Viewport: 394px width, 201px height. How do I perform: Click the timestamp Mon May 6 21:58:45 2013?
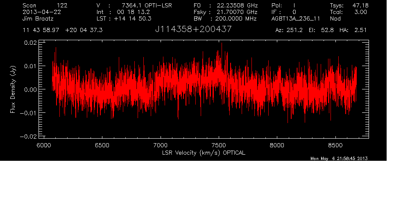(x=339, y=158)
